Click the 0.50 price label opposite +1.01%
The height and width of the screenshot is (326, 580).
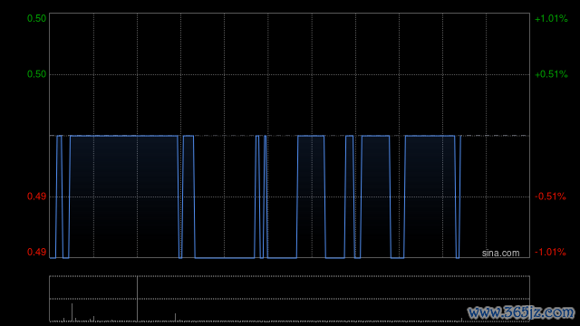pyautogui.click(x=36, y=18)
